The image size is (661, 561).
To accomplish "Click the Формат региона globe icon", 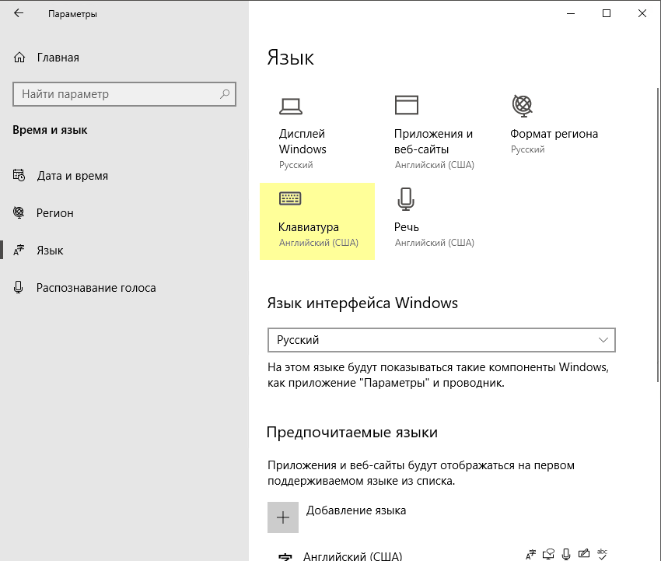I will 523,106.
